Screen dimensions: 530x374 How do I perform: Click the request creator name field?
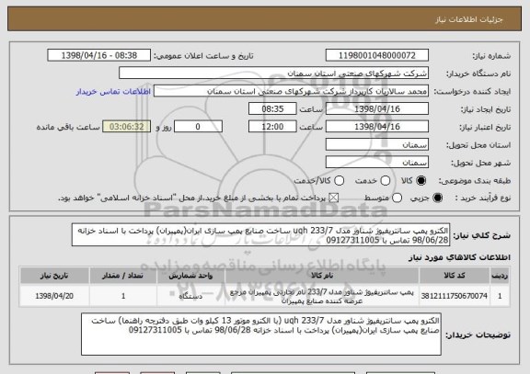[x=291, y=91]
